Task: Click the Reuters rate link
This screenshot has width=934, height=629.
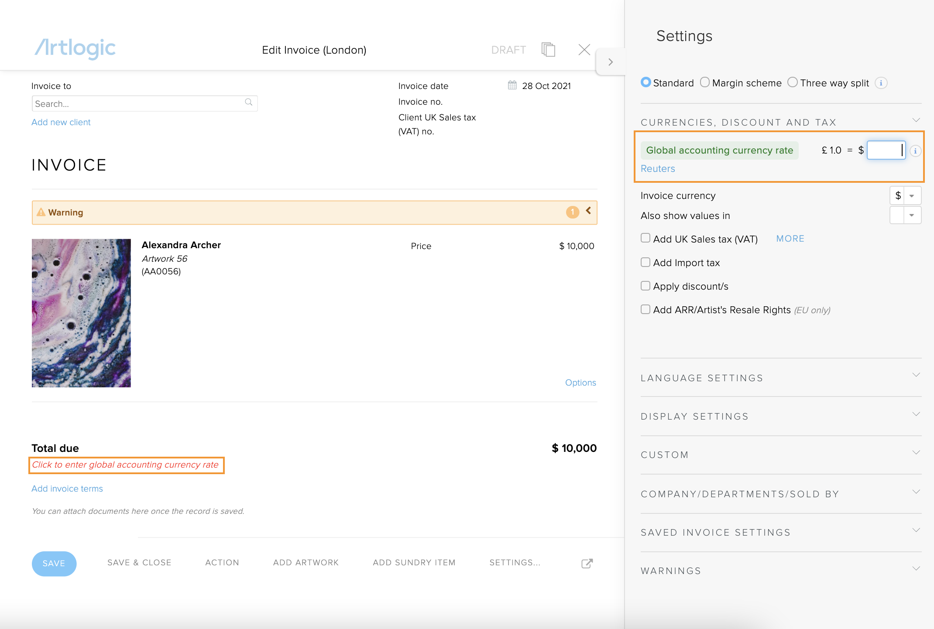Action: 658,168
